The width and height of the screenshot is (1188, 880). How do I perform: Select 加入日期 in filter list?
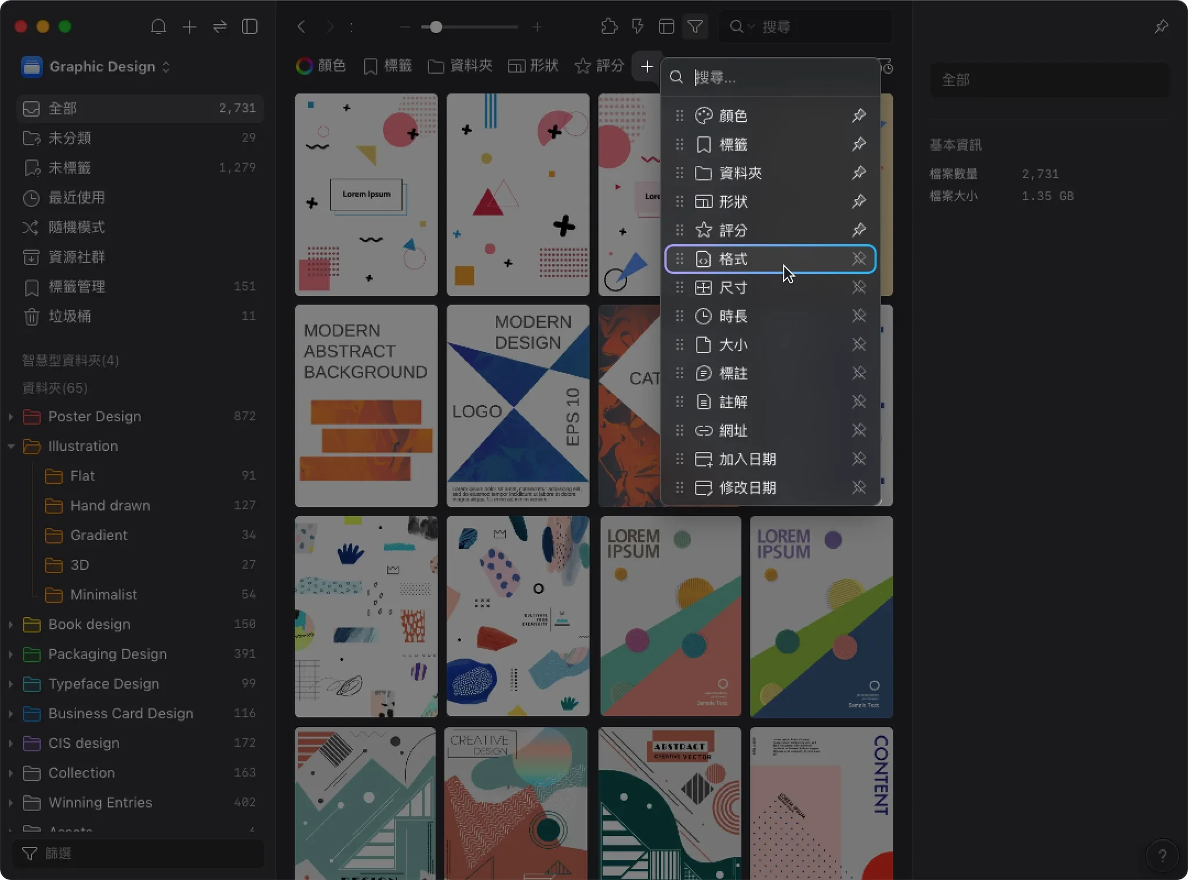click(770, 459)
